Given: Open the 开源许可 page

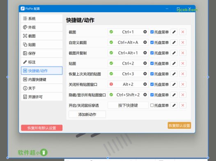Looking at the screenshot, I should coord(42,97).
